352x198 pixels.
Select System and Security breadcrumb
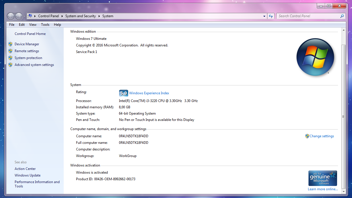[81, 16]
